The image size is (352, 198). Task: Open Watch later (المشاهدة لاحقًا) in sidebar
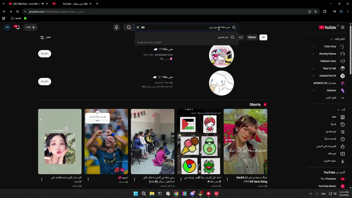pyautogui.click(x=329, y=139)
